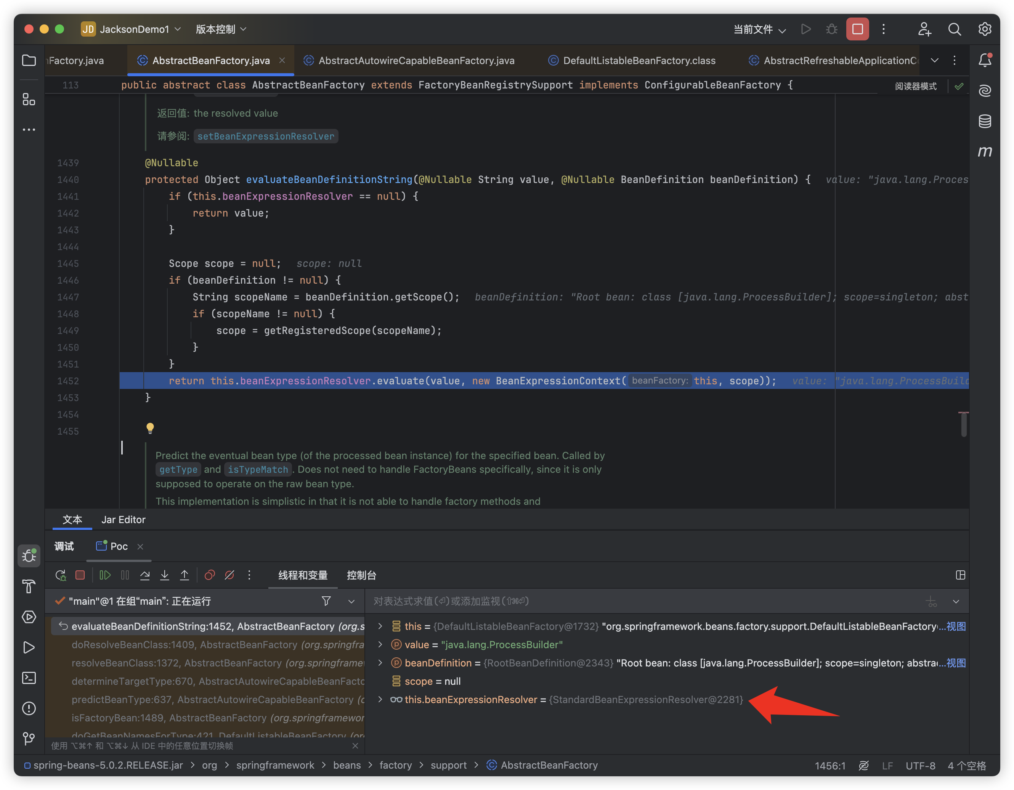
Task: Open thread selector dropdown chevron
Action: tap(351, 601)
